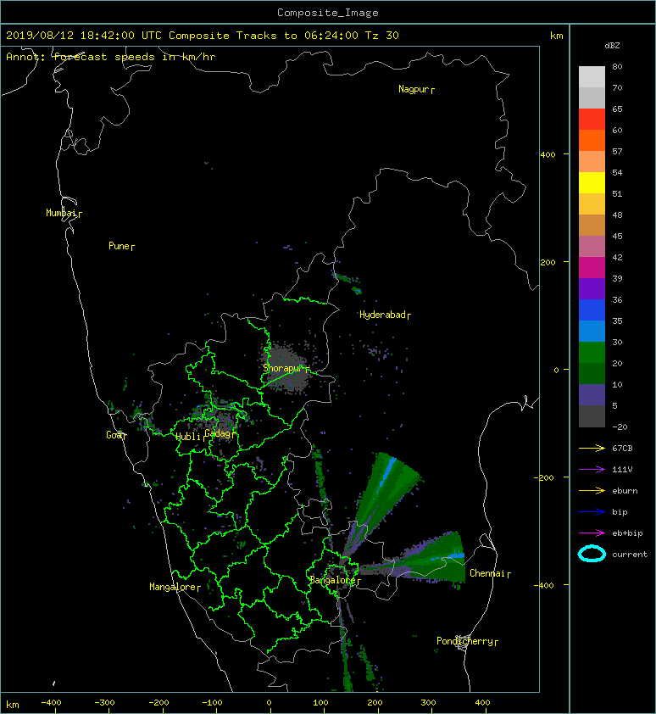The height and width of the screenshot is (714, 656).
Task: Click the 67CB legend label
Action: click(622, 448)
